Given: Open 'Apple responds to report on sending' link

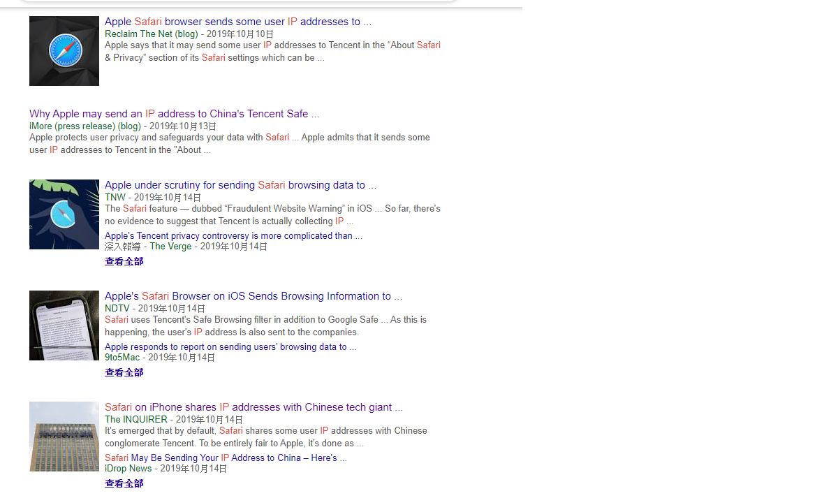Looking at the screenshot, I should click(230, 347).
